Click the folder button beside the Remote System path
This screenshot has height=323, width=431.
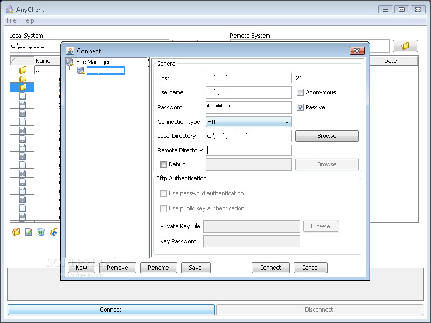tap(405, 46)
